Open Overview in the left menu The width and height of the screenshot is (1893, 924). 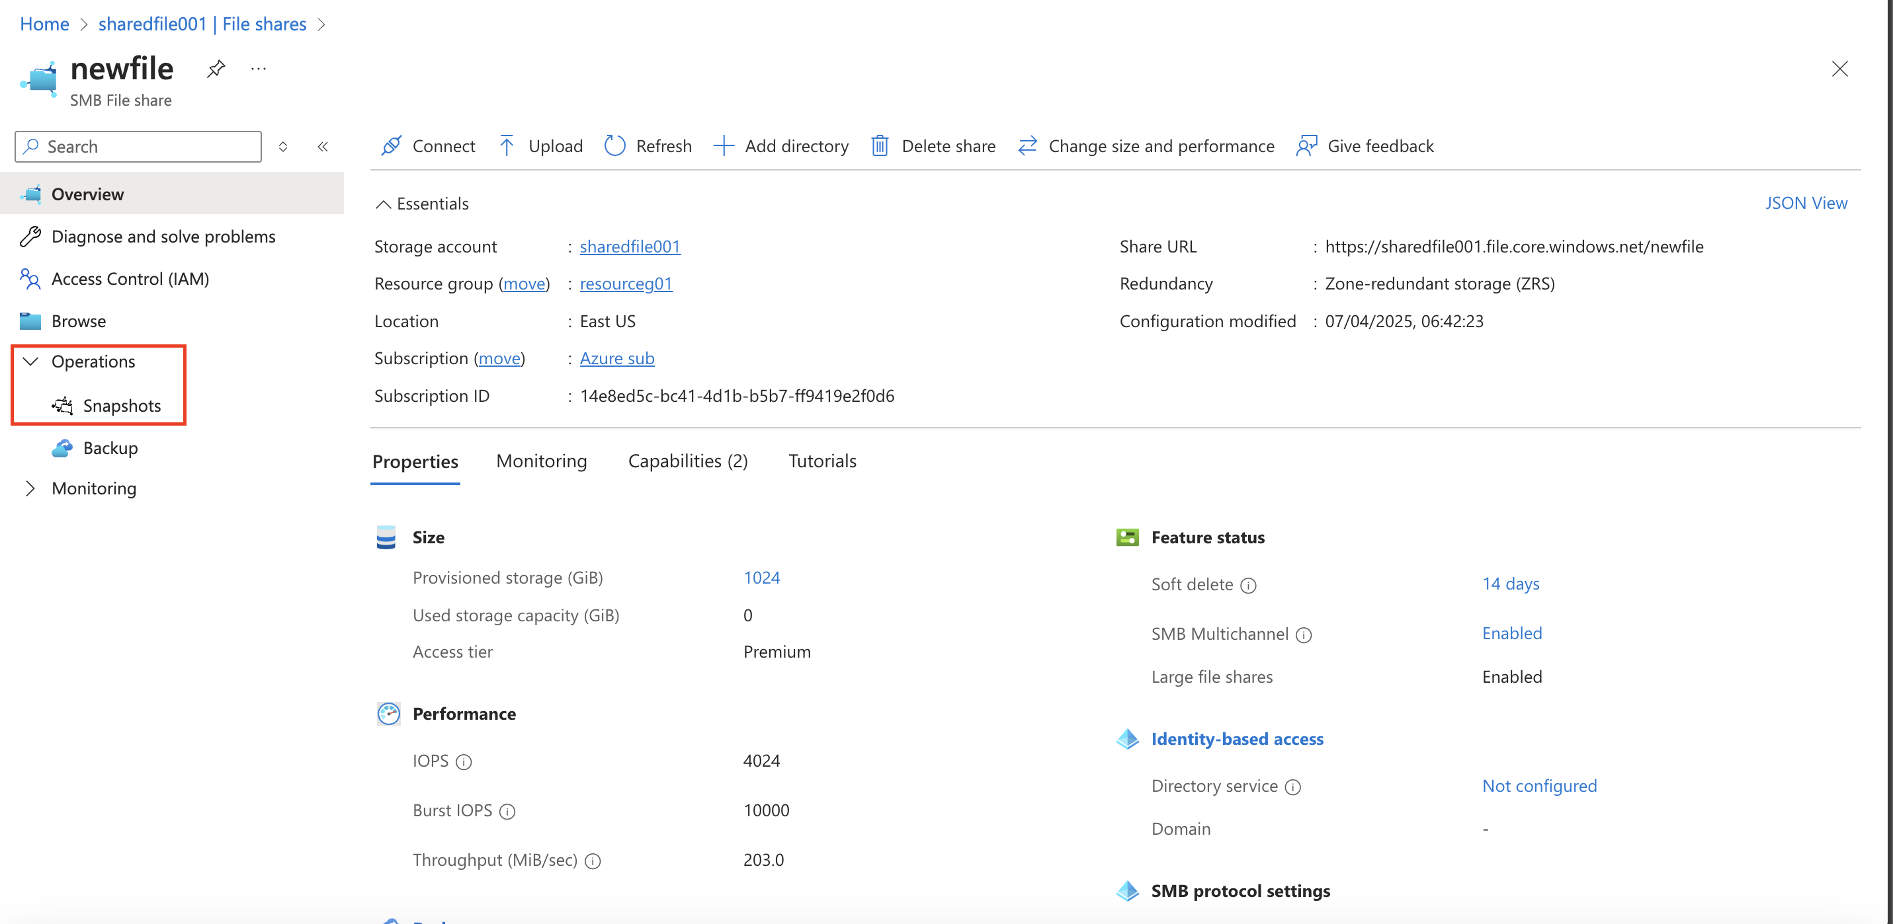point(172,194)
